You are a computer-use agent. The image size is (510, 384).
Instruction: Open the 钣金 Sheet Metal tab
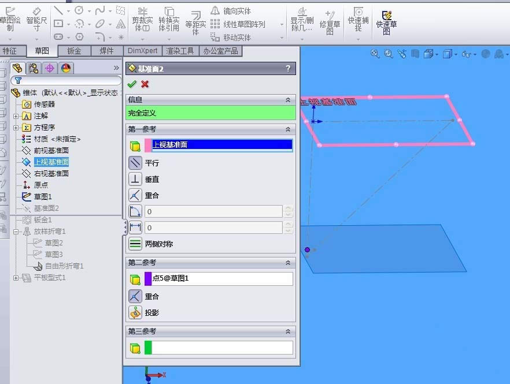74,51
